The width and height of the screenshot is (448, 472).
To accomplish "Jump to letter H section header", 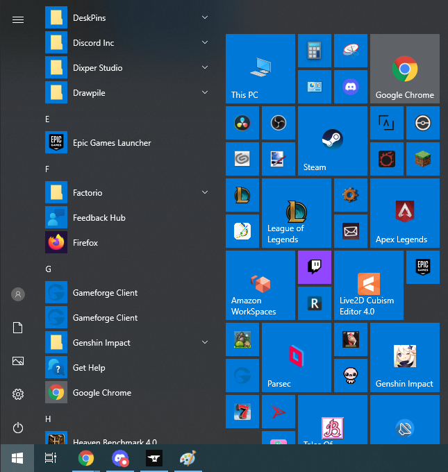I will click(x=48, y=419).
